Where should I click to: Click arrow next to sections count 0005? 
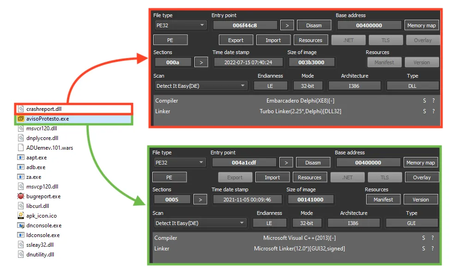pos(200,200)
